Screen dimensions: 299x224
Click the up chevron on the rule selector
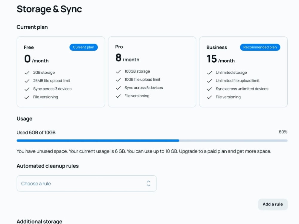point(148,182)
